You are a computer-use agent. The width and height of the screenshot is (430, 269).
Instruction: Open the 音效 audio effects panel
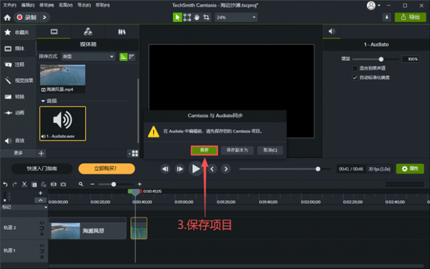(18, 141)
